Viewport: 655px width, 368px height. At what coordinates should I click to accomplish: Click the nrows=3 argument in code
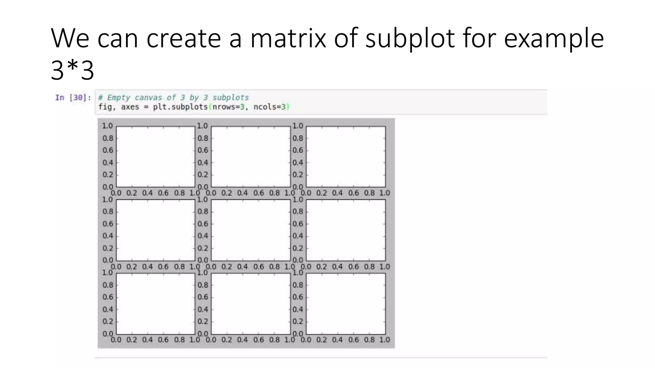[x=228, y=107]
